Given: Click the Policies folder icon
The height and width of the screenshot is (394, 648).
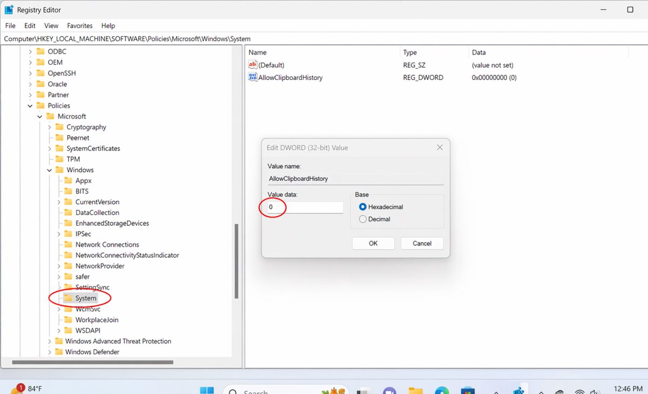Looking at the screenshot, I should tap(40, 106).
